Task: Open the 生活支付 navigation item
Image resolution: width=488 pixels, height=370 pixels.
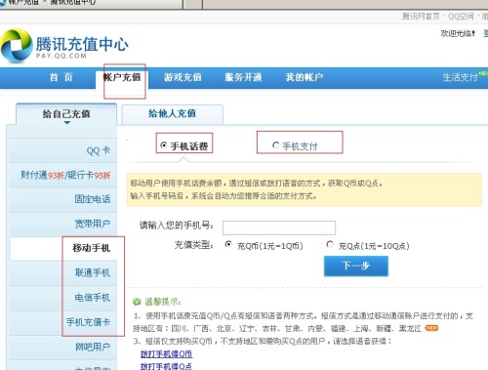Action: (x=461, y=77)
